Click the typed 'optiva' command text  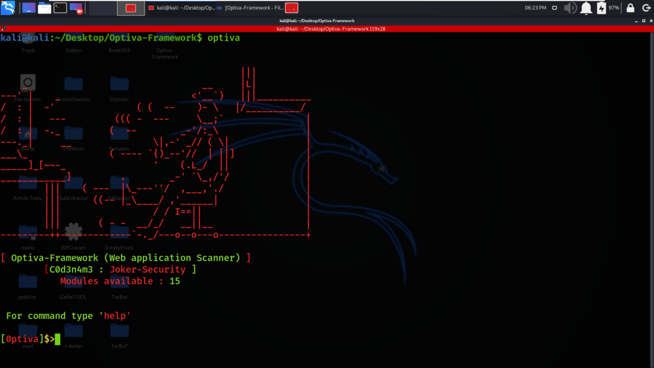pyautogui.click(x=224, y=38)
